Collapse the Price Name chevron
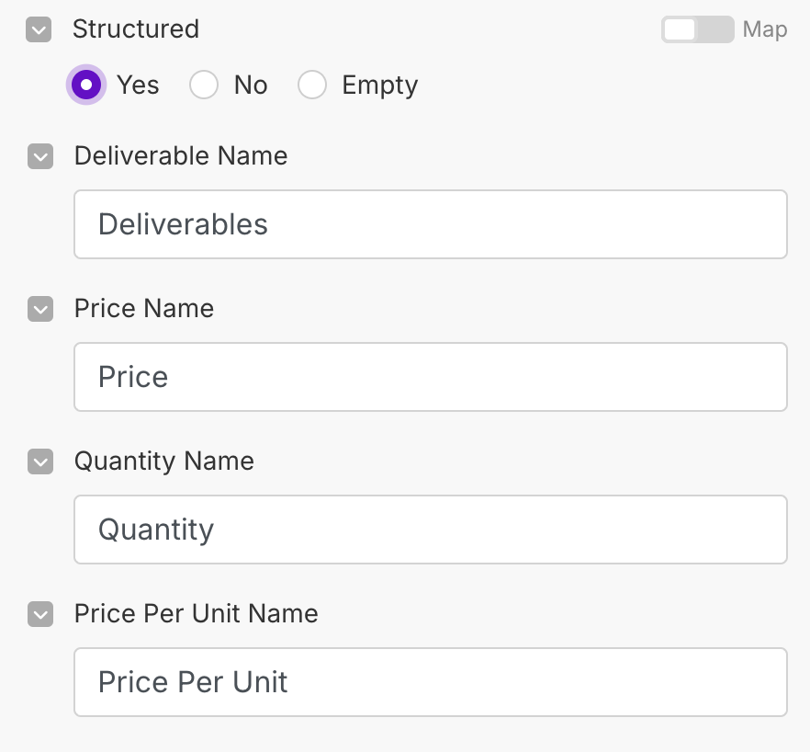 [40, 309]
